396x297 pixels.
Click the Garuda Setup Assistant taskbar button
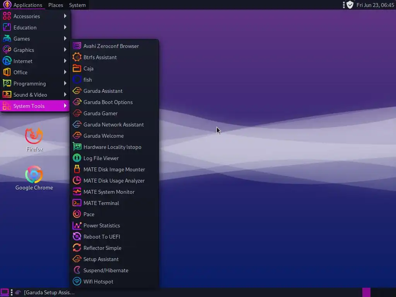[45, 292]
